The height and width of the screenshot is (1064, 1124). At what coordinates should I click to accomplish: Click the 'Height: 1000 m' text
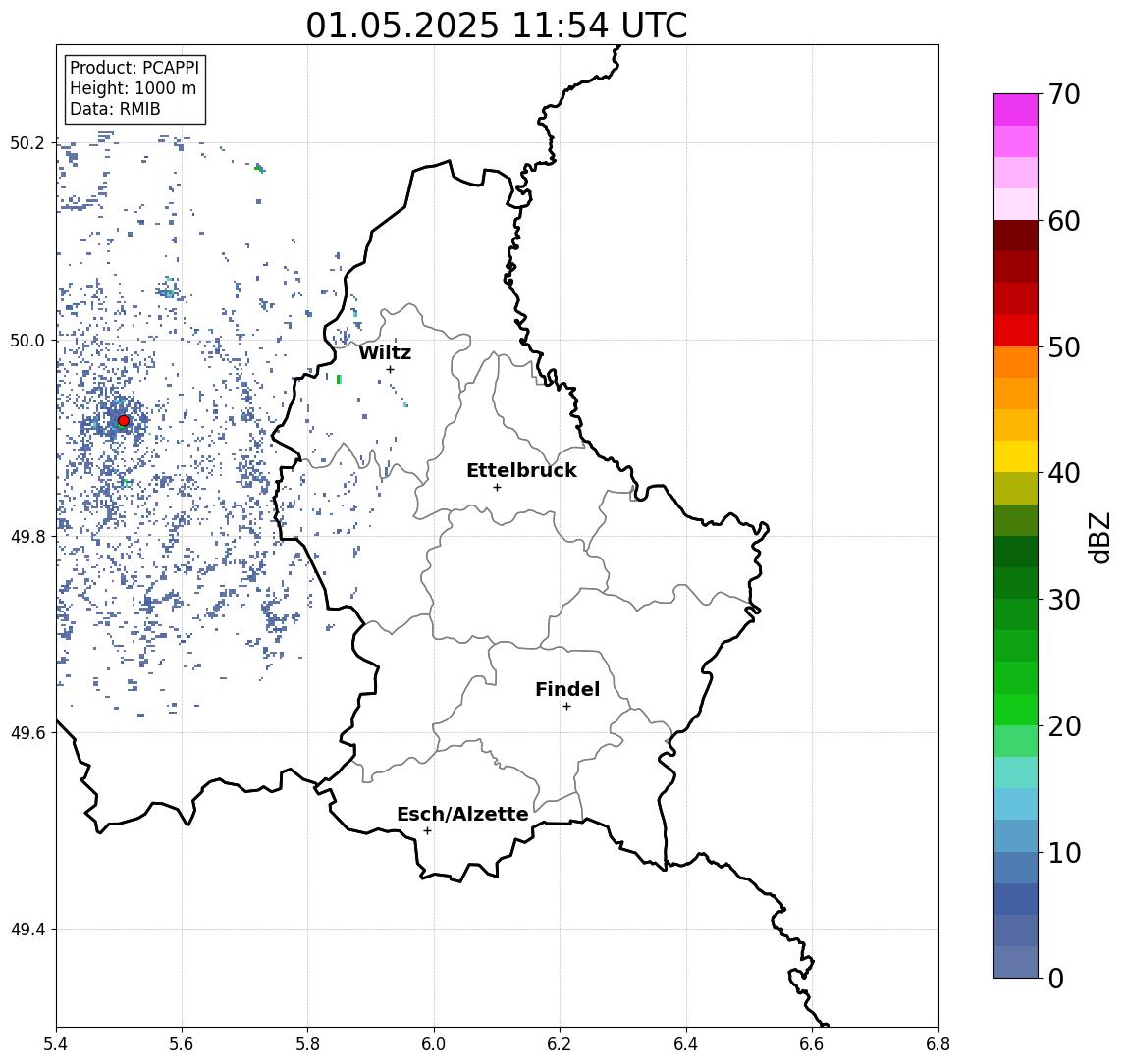134,88
